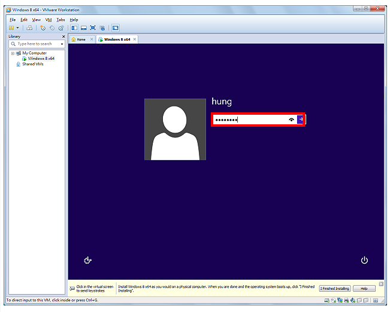Enter full screen mode from the toolbar
Viewport: 390px width, 312px height.
93,28
